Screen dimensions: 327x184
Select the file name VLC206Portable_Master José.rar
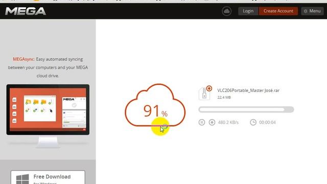click(248, 90)
